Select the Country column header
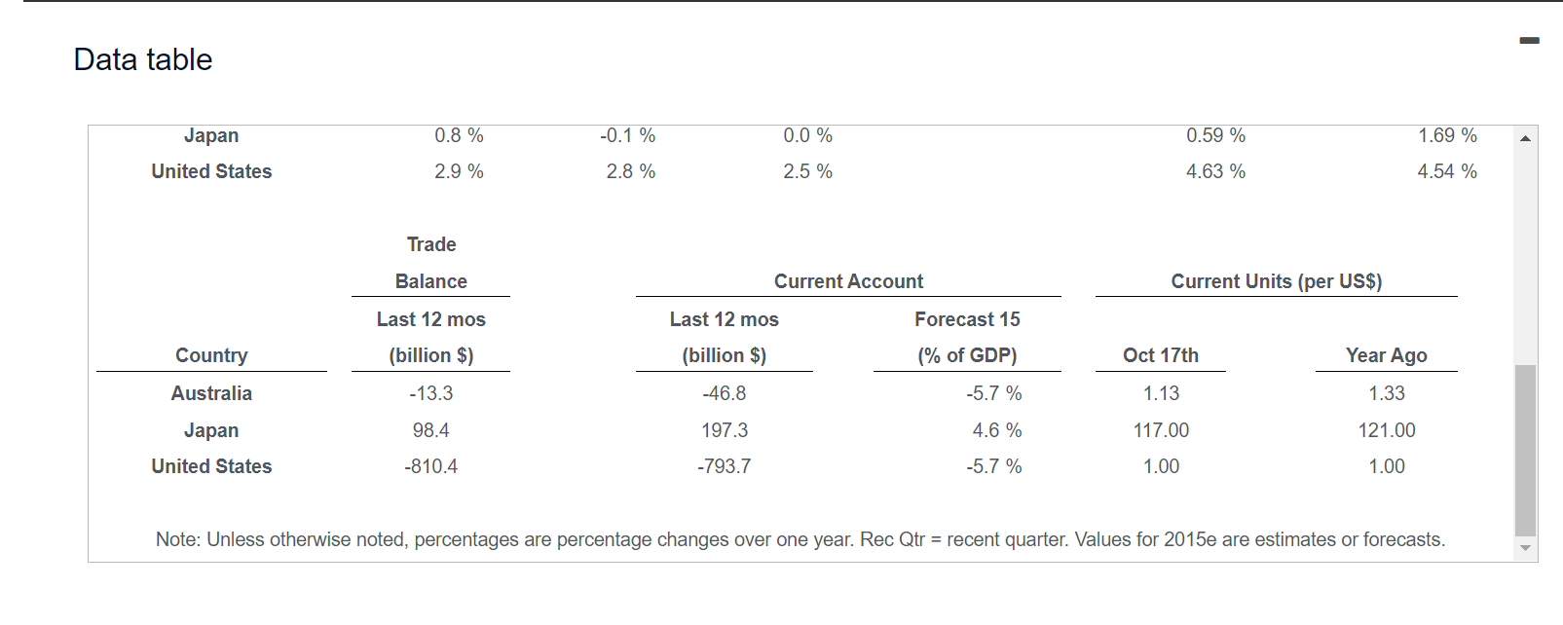The height and width of the screenshot is (625, 1563). [211, 355]
